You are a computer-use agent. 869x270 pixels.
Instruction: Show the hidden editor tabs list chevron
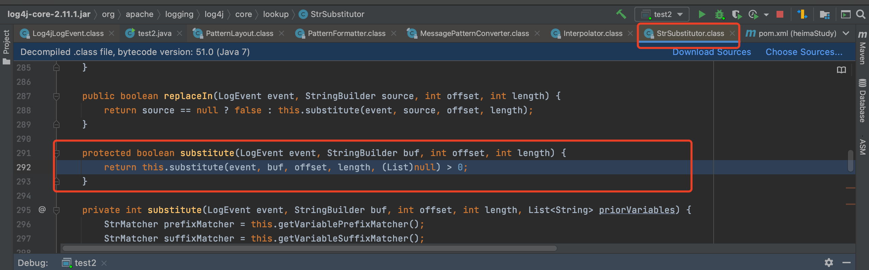tap(846, 33)
